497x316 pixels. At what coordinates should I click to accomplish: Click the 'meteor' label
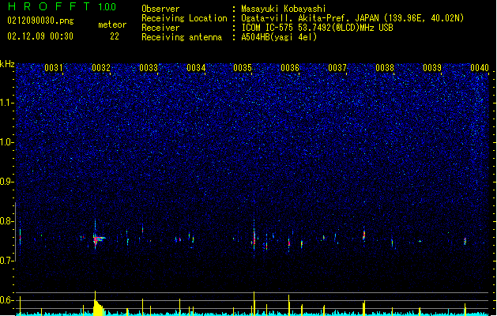112,24
